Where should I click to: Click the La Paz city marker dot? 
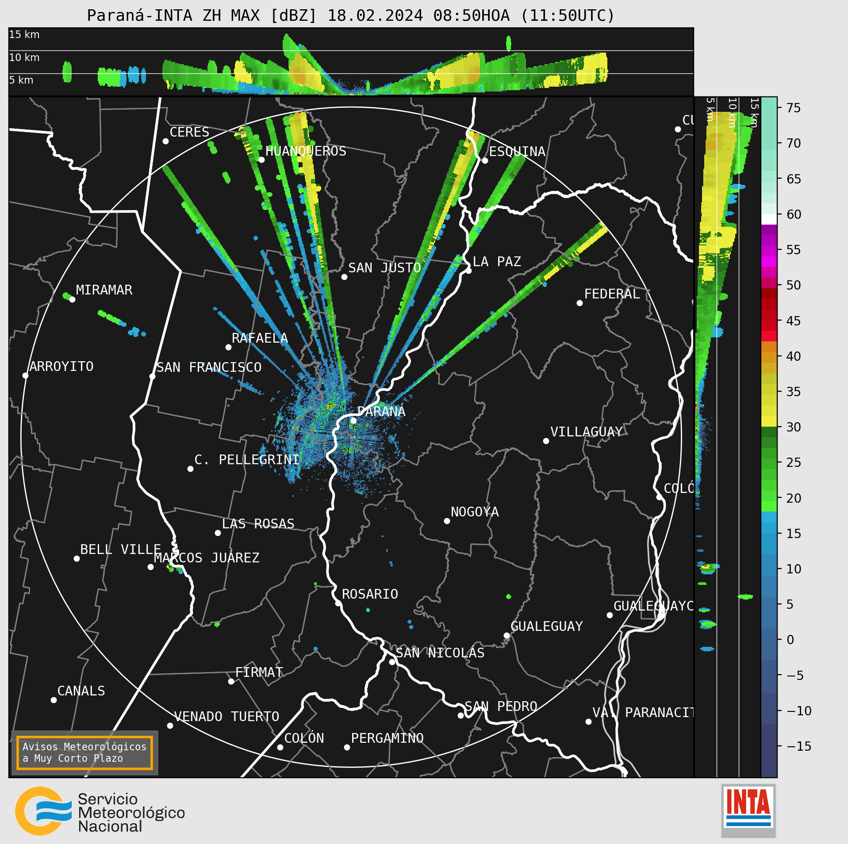(468, 271)
